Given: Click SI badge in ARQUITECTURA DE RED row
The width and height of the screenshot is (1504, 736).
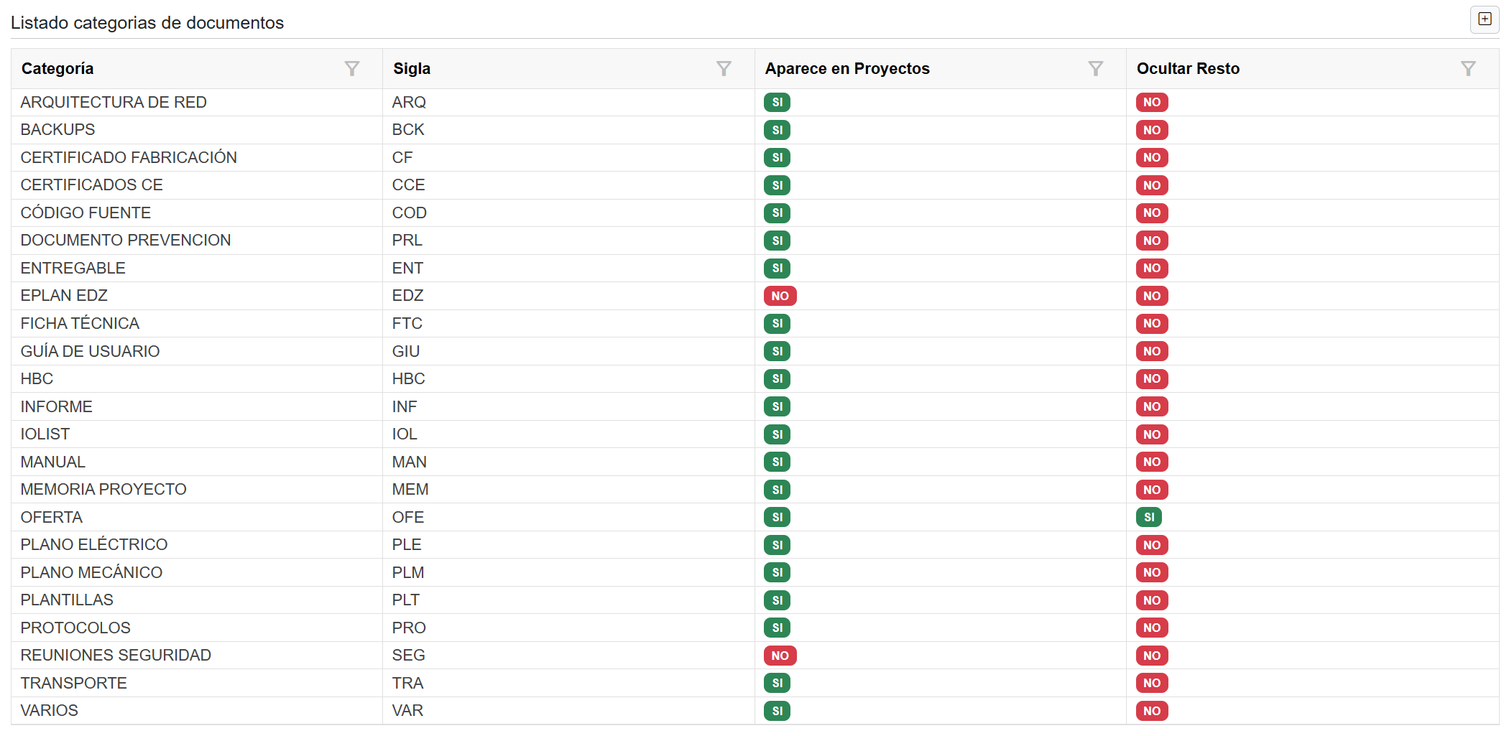Looking at the screenshot, I should [777, 103].
